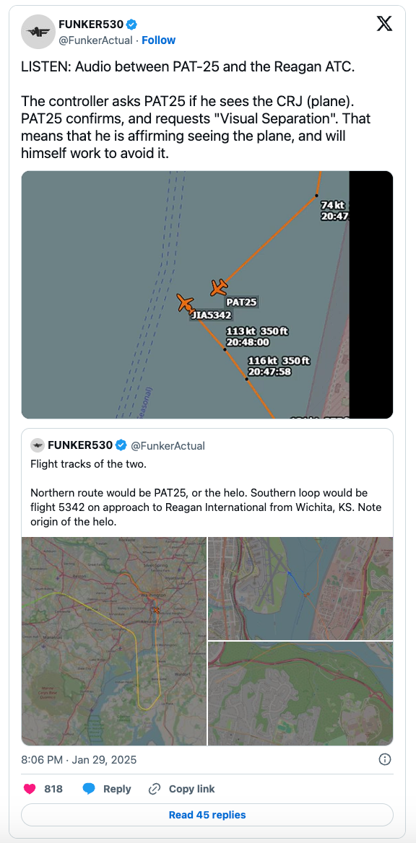Open the Potomac river close-up map thumbnail
Viewport: 416px width, 843px height.
(x=300, y=588)
